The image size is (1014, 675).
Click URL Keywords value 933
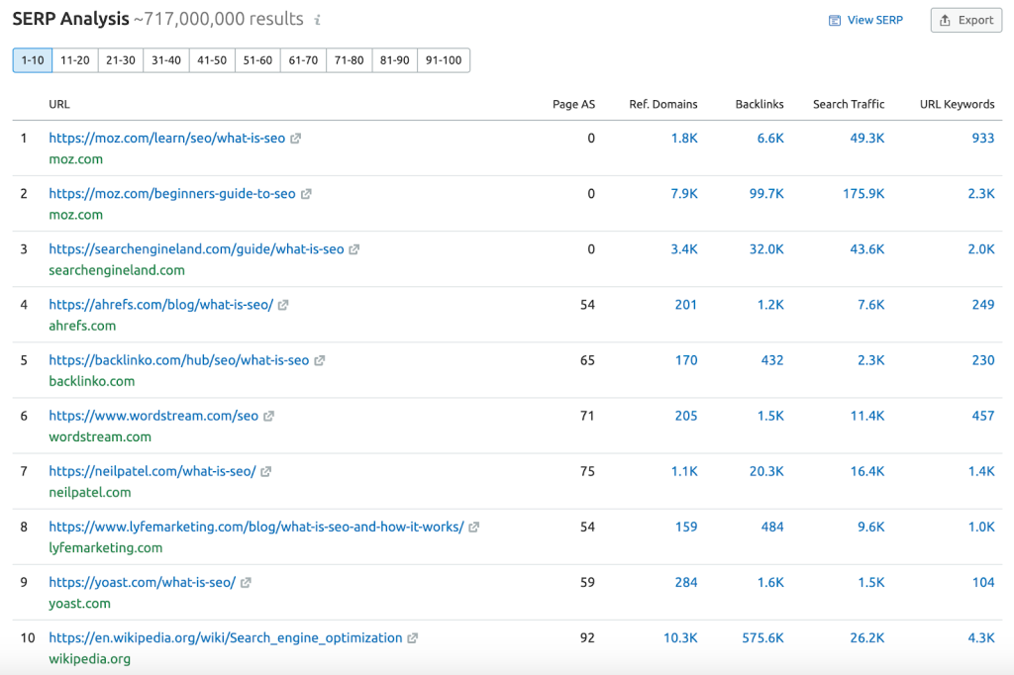[983, 138]
